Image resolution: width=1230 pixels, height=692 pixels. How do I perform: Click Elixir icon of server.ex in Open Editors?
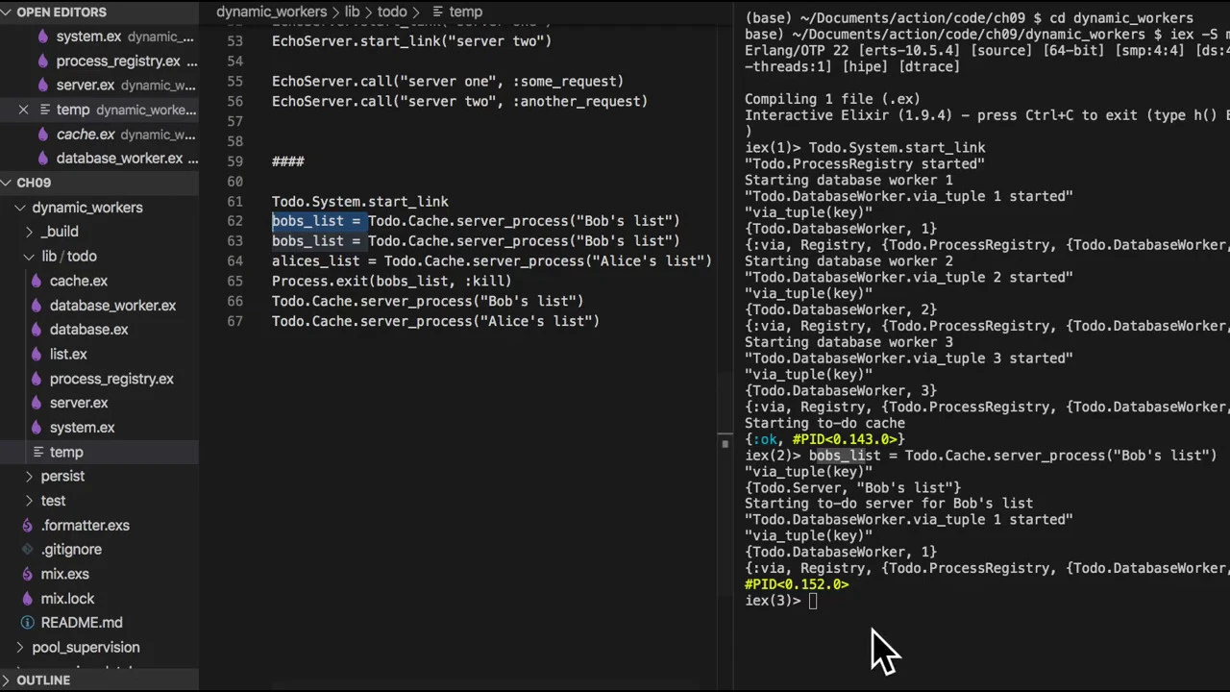pos(41,86)
